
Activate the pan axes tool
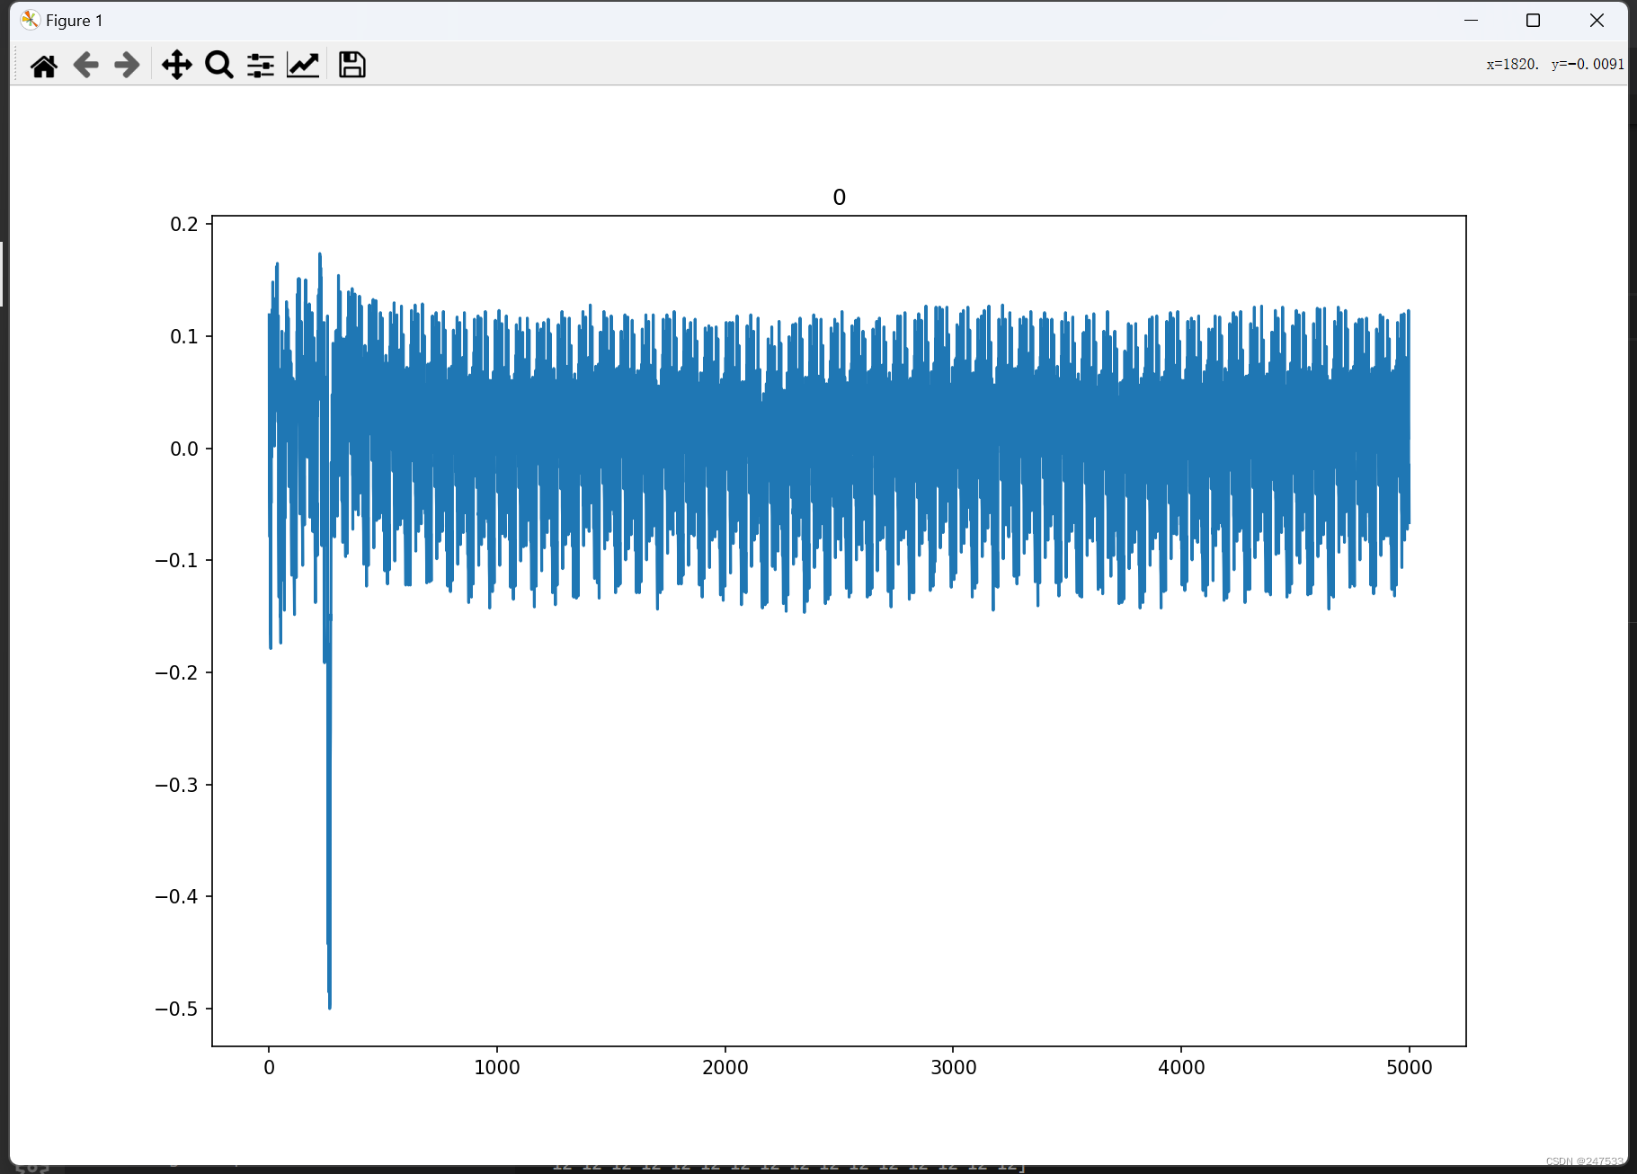(176, 65)
